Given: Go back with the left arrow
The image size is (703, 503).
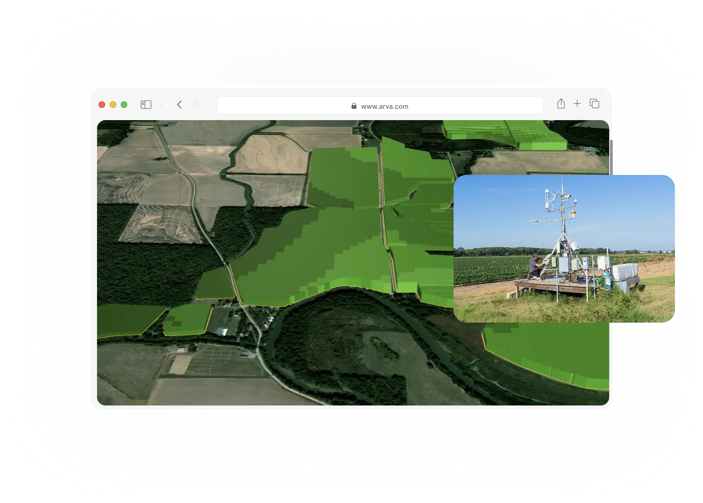Looking at the screenshot, I should [180, 105].
